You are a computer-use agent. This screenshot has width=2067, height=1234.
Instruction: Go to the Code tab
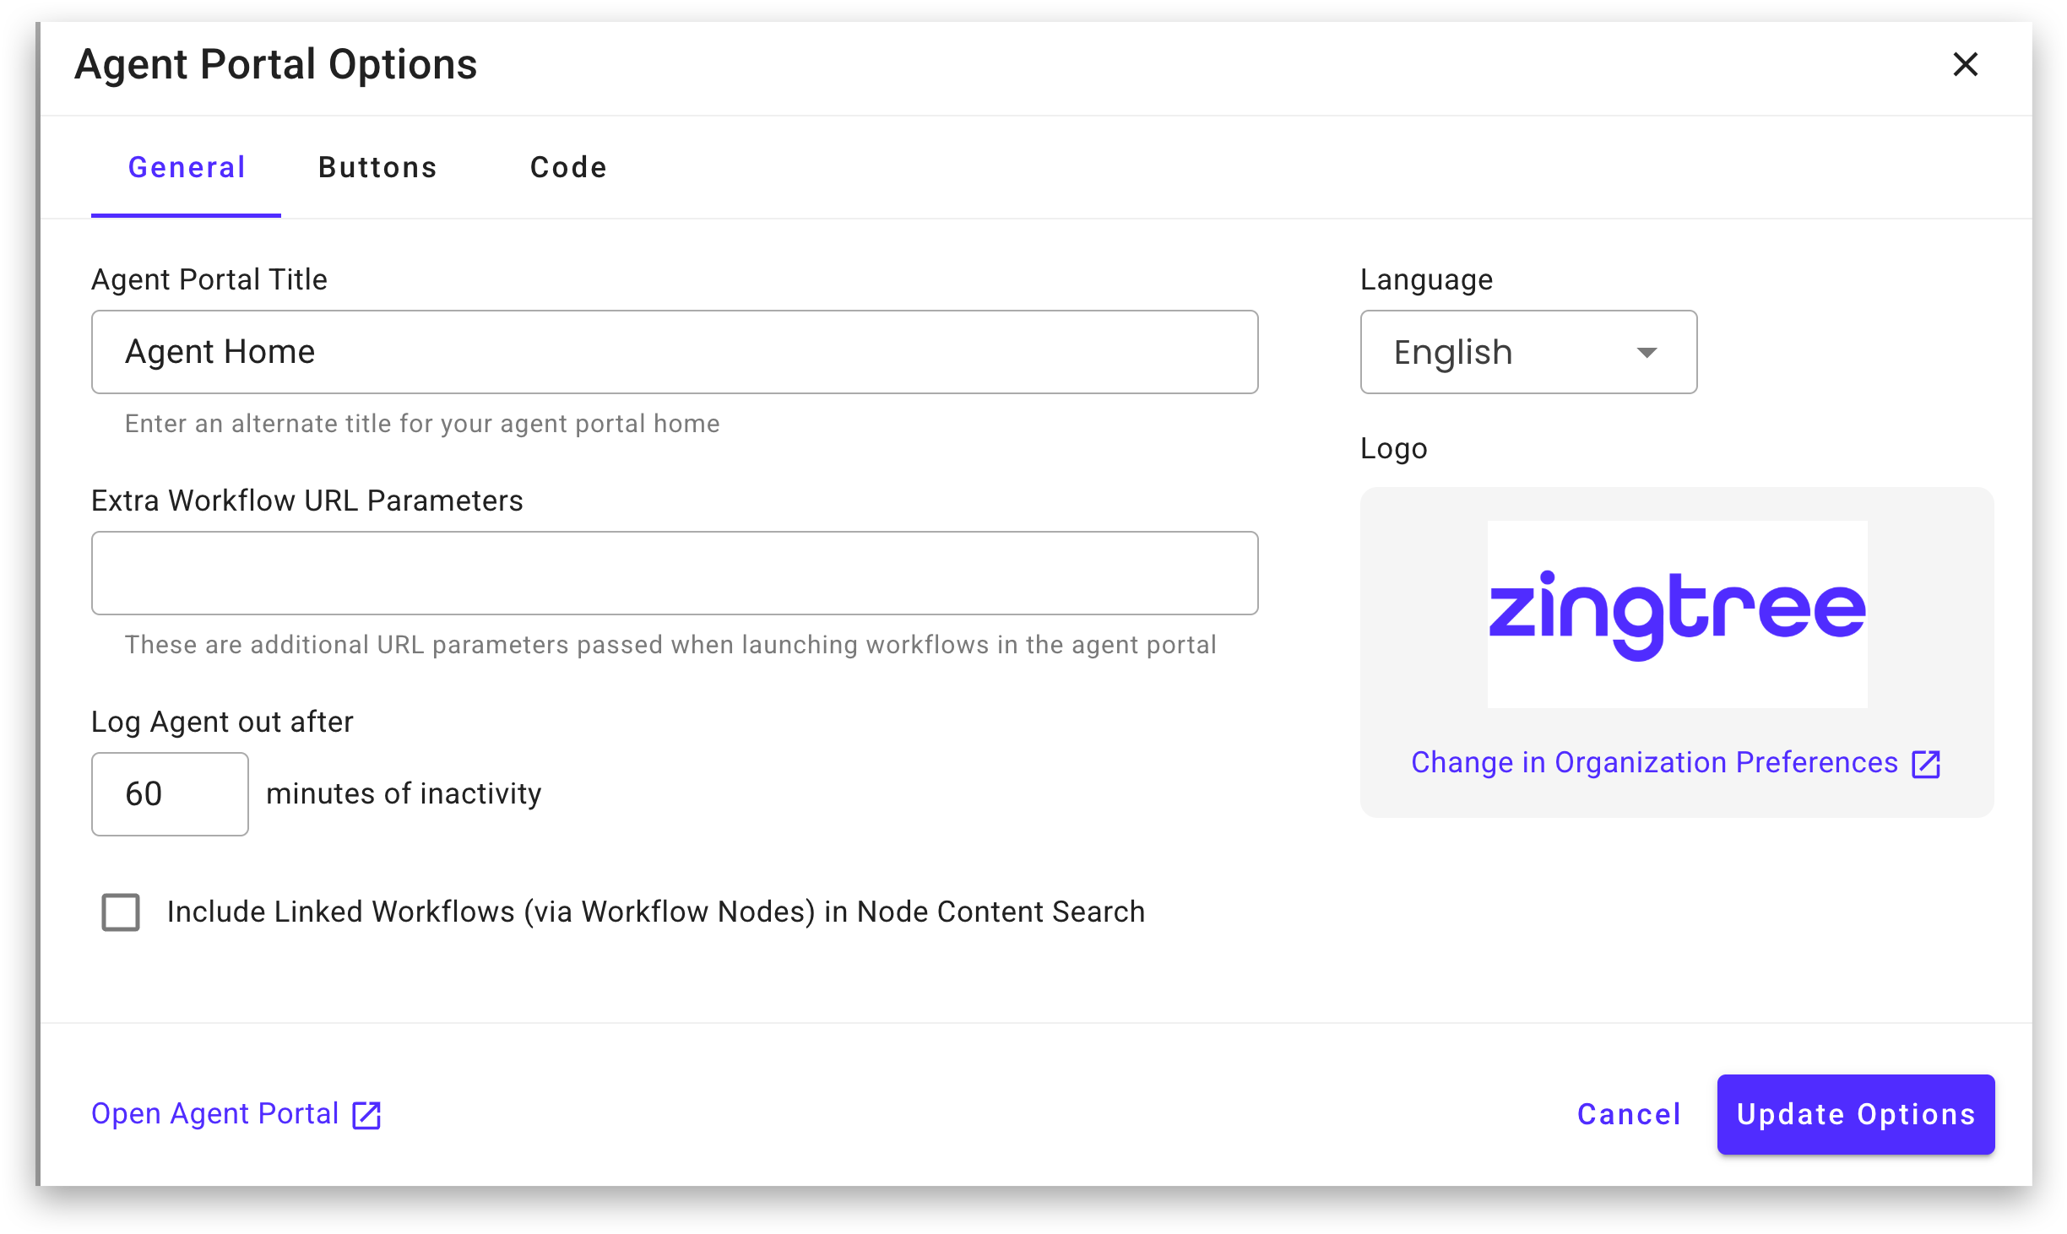click(x=568, y=167)
